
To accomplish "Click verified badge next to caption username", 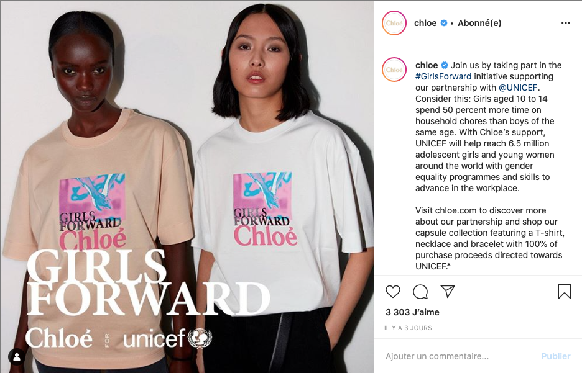I will (445, 65).
